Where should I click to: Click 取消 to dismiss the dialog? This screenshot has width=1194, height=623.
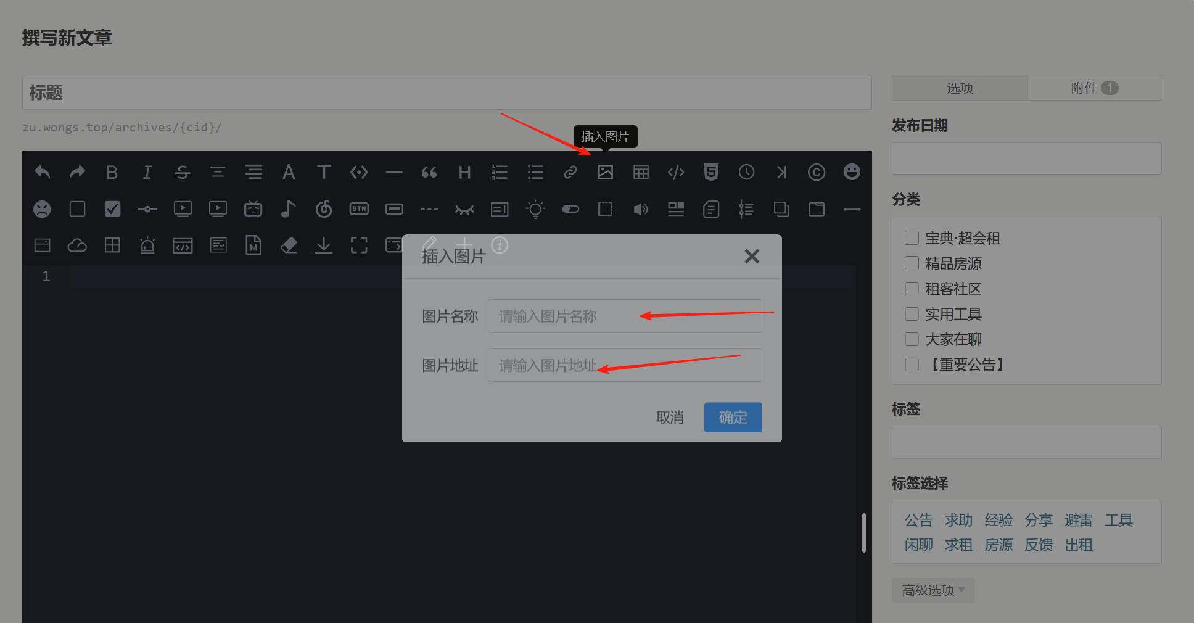[x=670, y=418]
